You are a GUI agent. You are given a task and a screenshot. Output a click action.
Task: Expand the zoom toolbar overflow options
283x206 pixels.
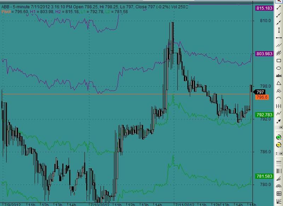click(x=281, y=154)
